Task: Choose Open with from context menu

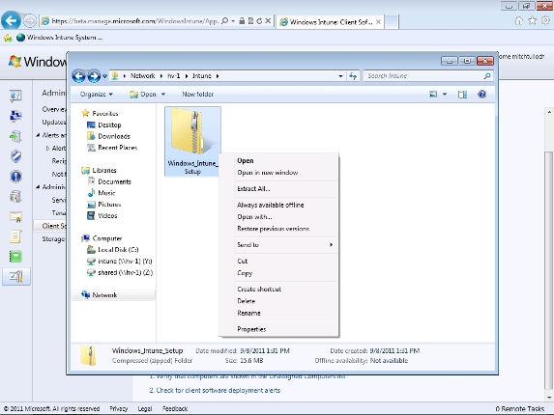Action: coord(254,217)
